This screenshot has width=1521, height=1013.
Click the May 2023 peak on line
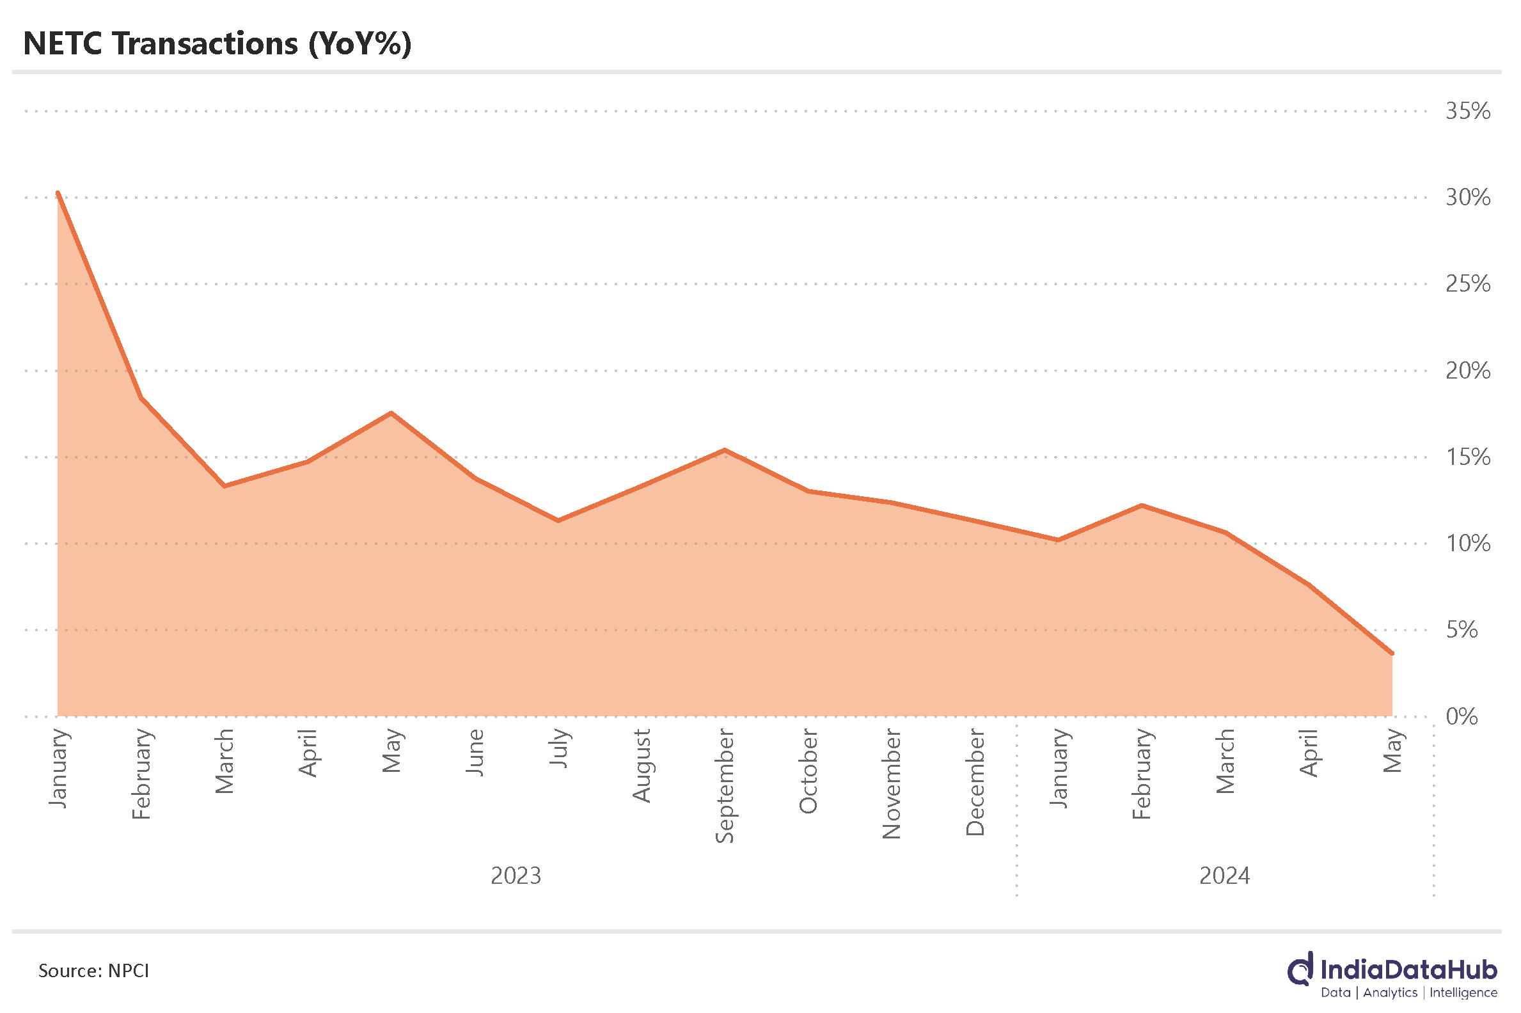click(391, 413)
